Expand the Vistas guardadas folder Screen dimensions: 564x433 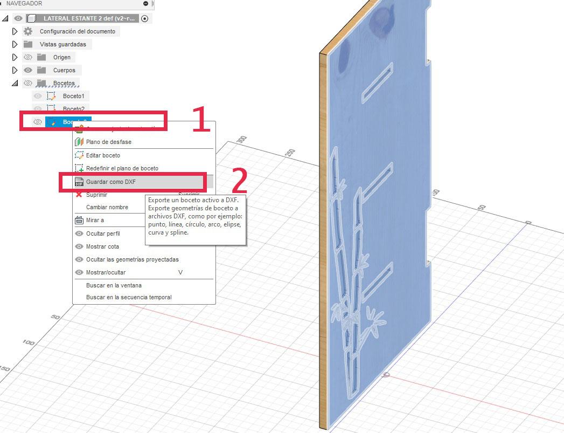click(15, 44)
